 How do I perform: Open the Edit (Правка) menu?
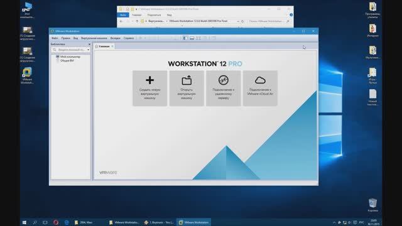[x=65, y=38]
